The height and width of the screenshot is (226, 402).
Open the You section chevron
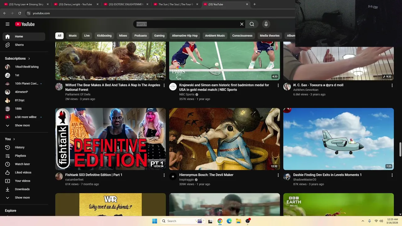pos(14,139)
